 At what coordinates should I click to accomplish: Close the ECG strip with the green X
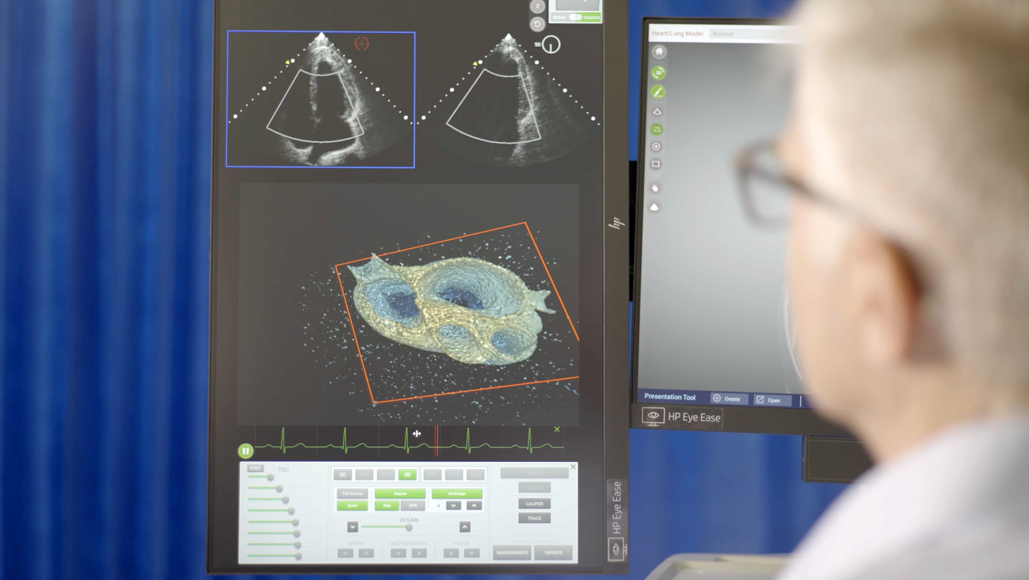click(557, 429)
